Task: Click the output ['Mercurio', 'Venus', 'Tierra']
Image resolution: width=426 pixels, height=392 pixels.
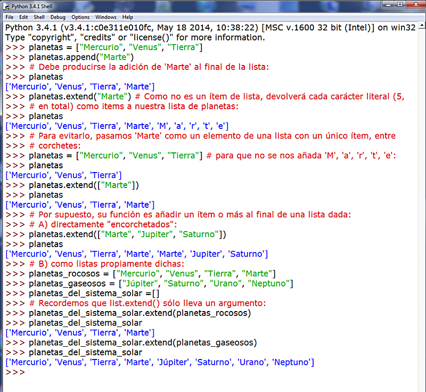Action: tap(63, 175)
